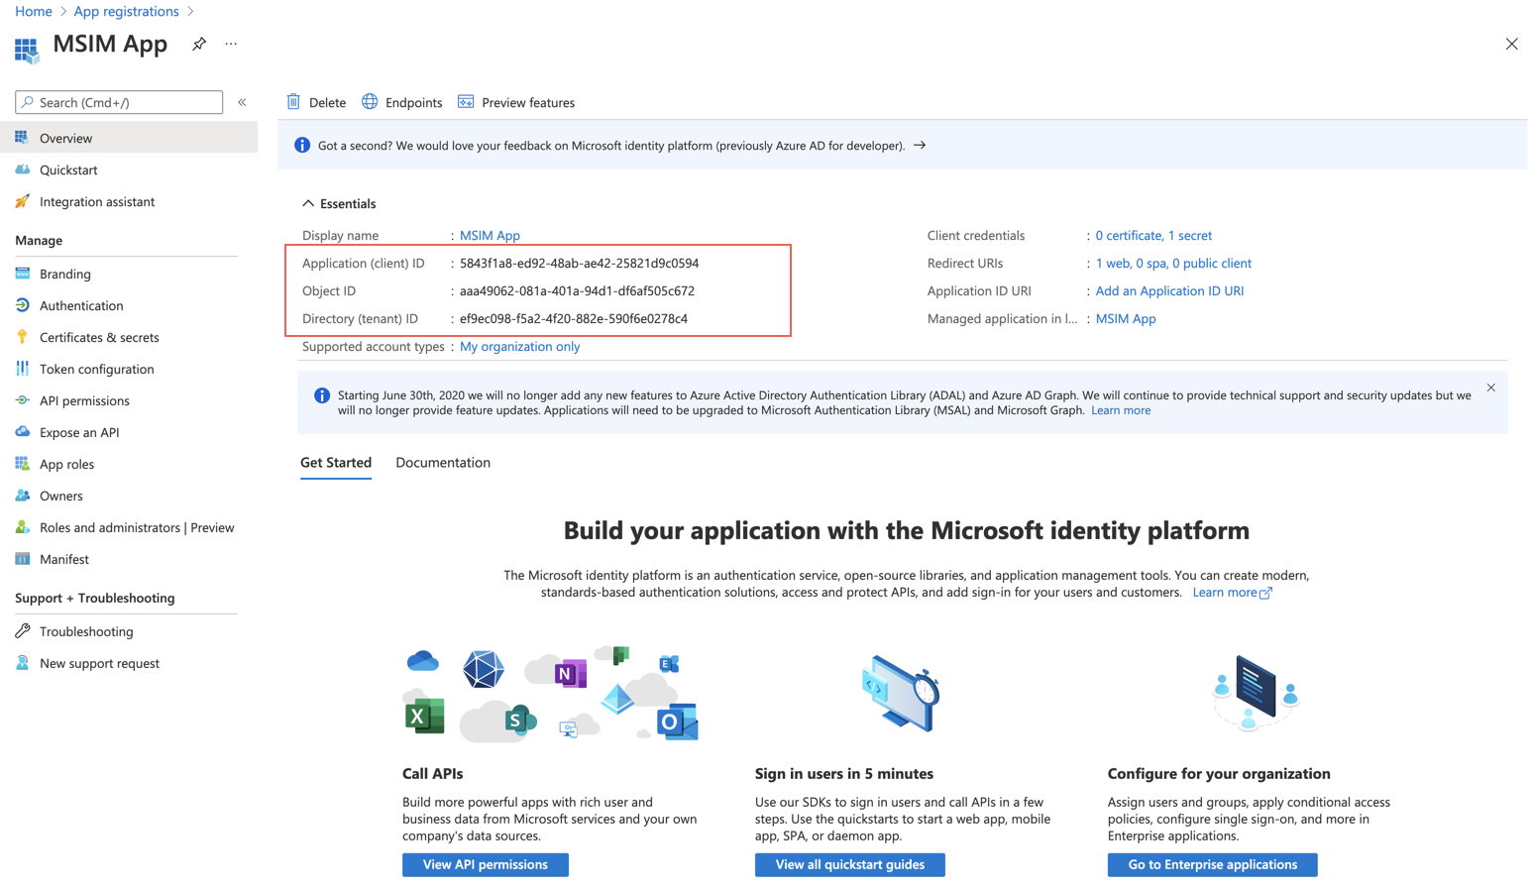Click the Troubleshooting wrench icon
This screenshot has width=1534, height=890.
coord(22,631)
